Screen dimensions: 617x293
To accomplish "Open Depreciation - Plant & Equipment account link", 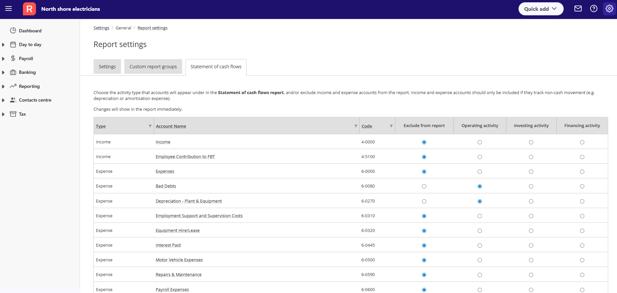I will pyautogui.click(x=189, y=201).
